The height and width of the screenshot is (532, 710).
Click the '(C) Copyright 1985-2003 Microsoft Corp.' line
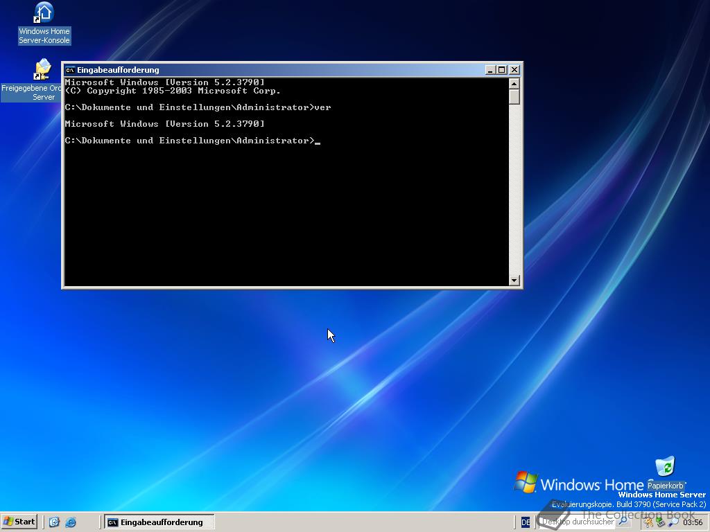coord(173,91)
